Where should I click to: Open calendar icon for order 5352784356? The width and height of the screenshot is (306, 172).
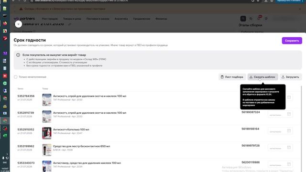pos(289,97)
